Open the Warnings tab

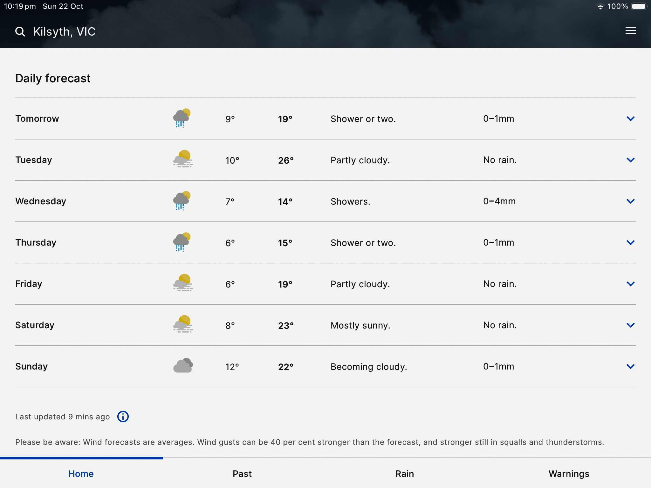[x=569, y=474]
